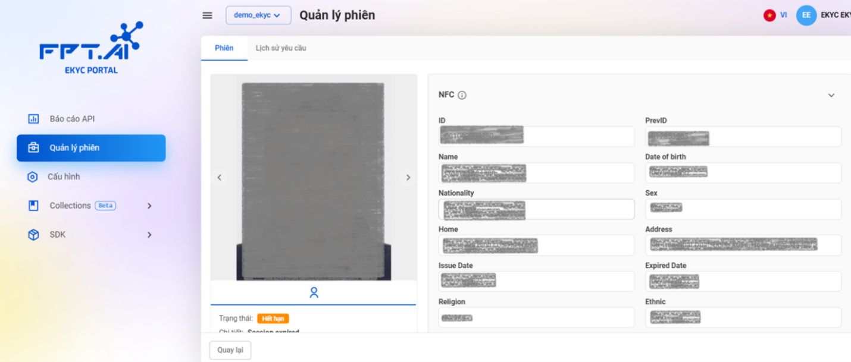Click the NFC info icon
Screen dimensions: 851x362
pyautogui.click(x=462, y=95)
